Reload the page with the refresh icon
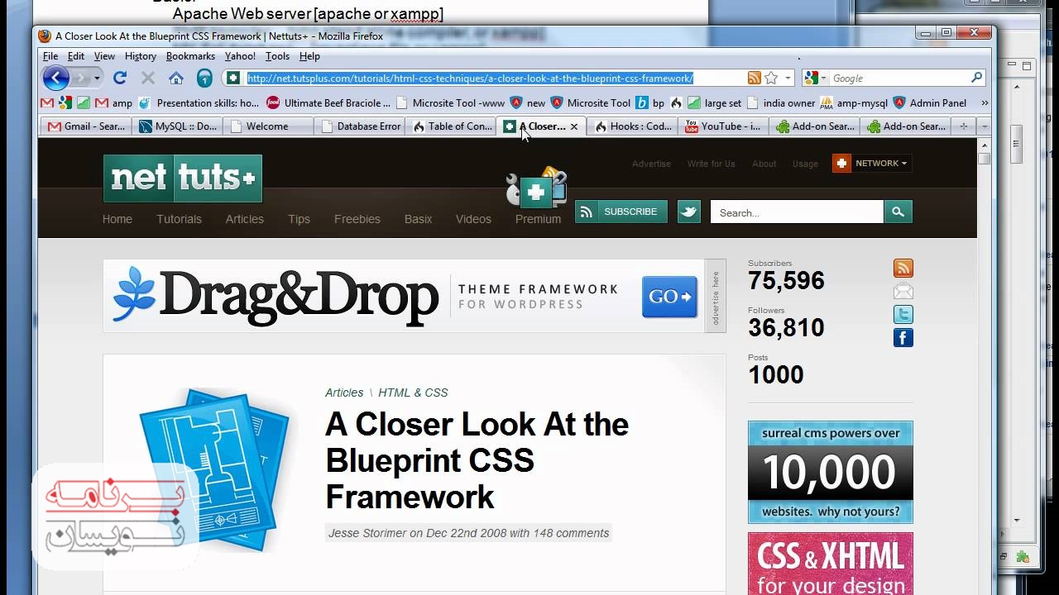The width and height of the screenshot is (1059, 595). click(120, 79)
